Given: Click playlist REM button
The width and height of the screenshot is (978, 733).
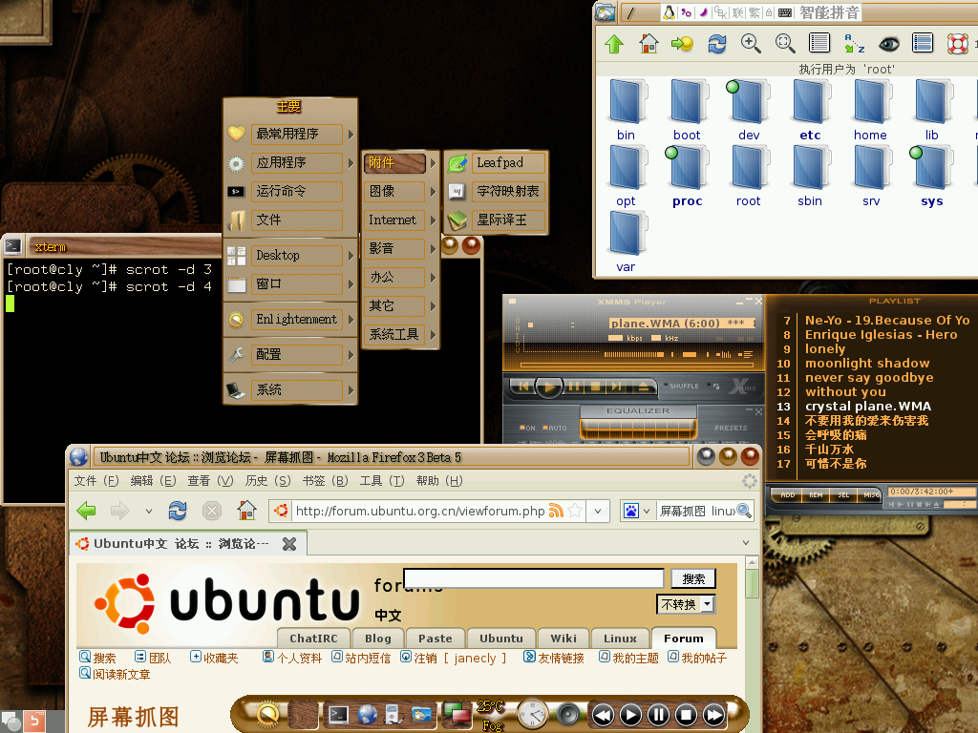Looking at the screenshot, I should tap(816, 495).
